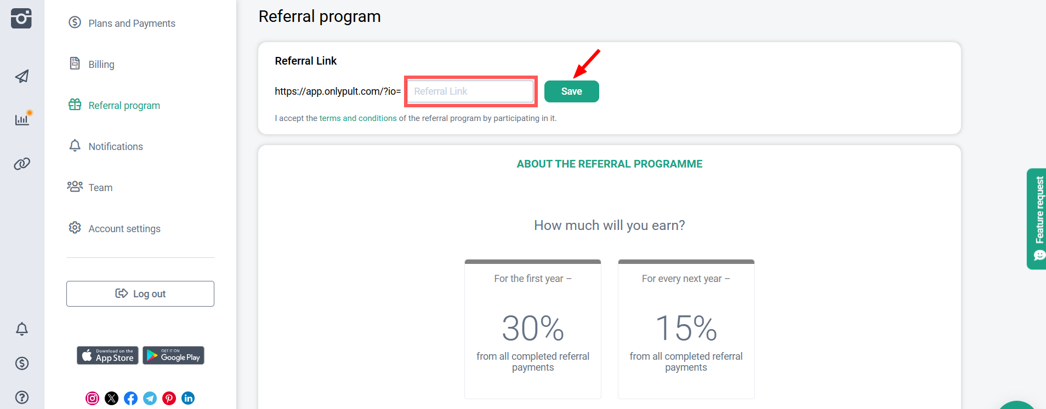This screenshot has height=409, width=1046.
Task: Open the Instagram social icon
Action: (92, 398)
